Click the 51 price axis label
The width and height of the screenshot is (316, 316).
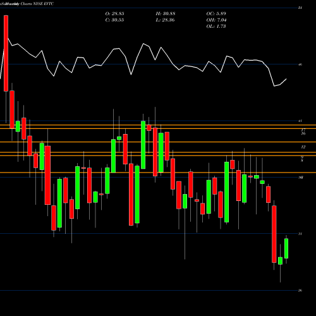coord(300,8)
